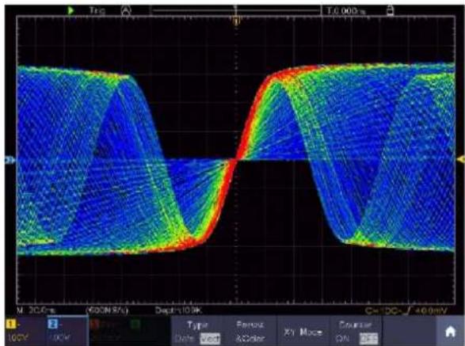
Task: Click the lock icon at top right
Action: point(391,10)
